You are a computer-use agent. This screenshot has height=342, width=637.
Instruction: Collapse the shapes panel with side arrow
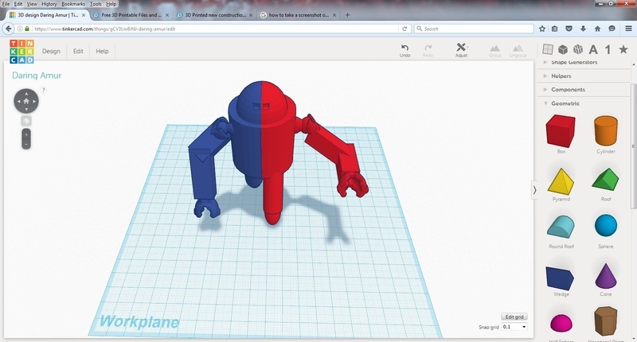[534, 189]
